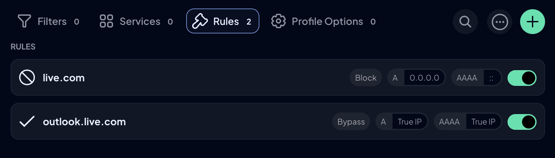Screen dimensions: 555x158
Task: Add a new rule with plus button
Action: point(533,22)
